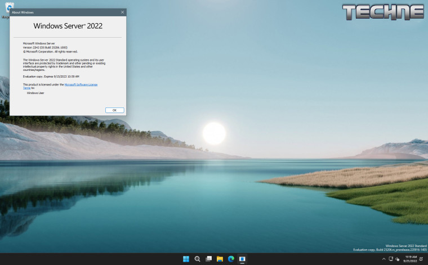428x265 pixels.
Task: Show hidden system tray icons
Action: pos(384,259)
